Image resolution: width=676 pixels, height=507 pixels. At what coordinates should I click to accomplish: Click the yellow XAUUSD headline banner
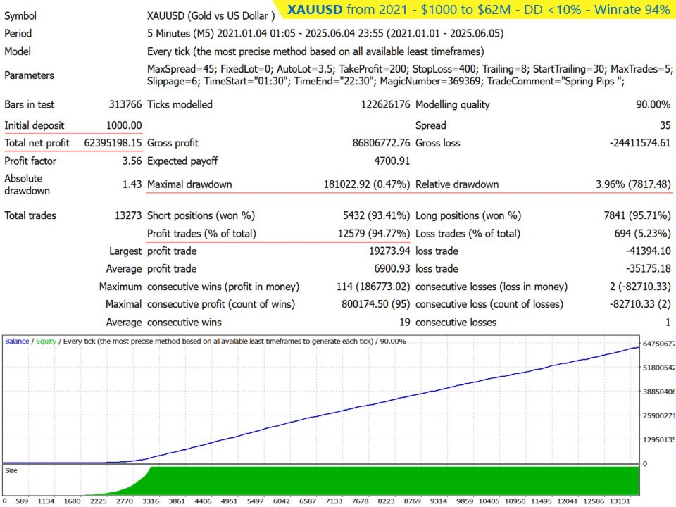(x=478, y=9)
